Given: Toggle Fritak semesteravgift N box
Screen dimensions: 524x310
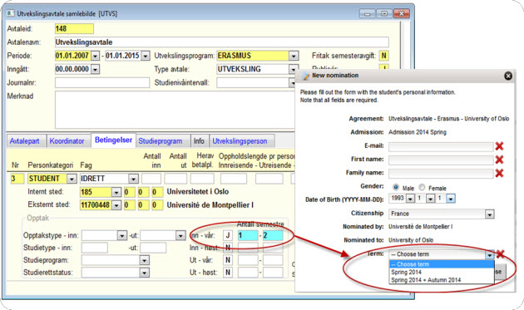Looking at the screenshot, I should point(384,56).
